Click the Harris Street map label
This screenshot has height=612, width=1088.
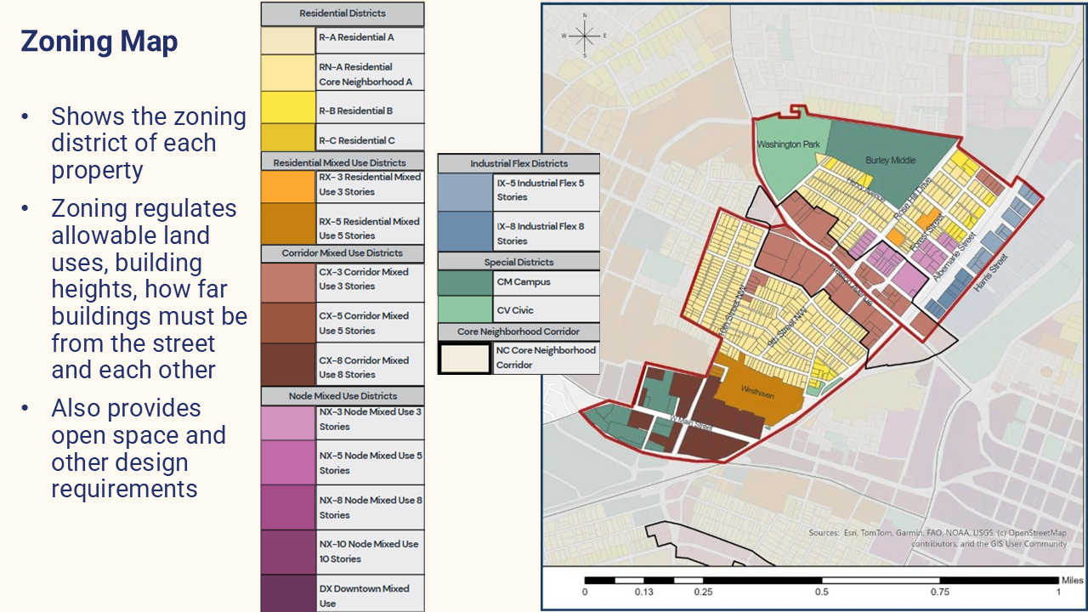[990, 274]
